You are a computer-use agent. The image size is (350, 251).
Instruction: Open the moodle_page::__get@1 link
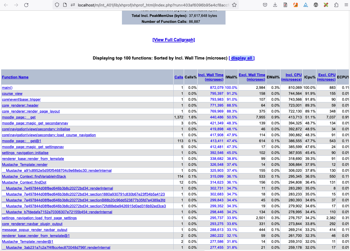click(x=21, y=141)
